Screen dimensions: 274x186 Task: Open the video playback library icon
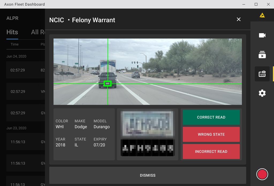262,55
